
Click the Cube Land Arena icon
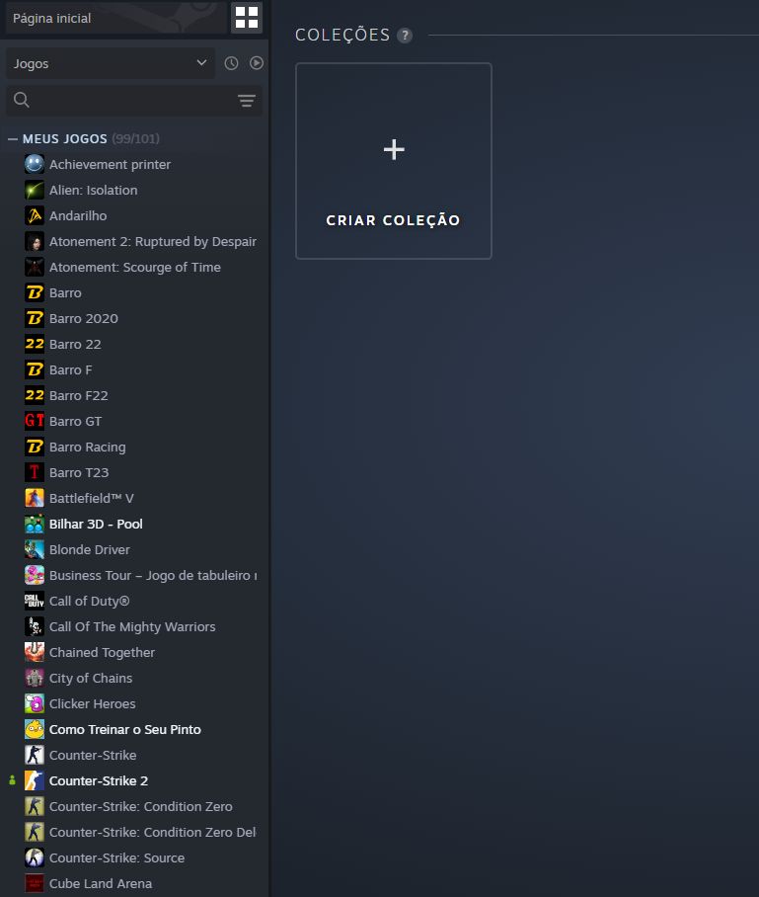pyautogui.click(x=35, y=883)
